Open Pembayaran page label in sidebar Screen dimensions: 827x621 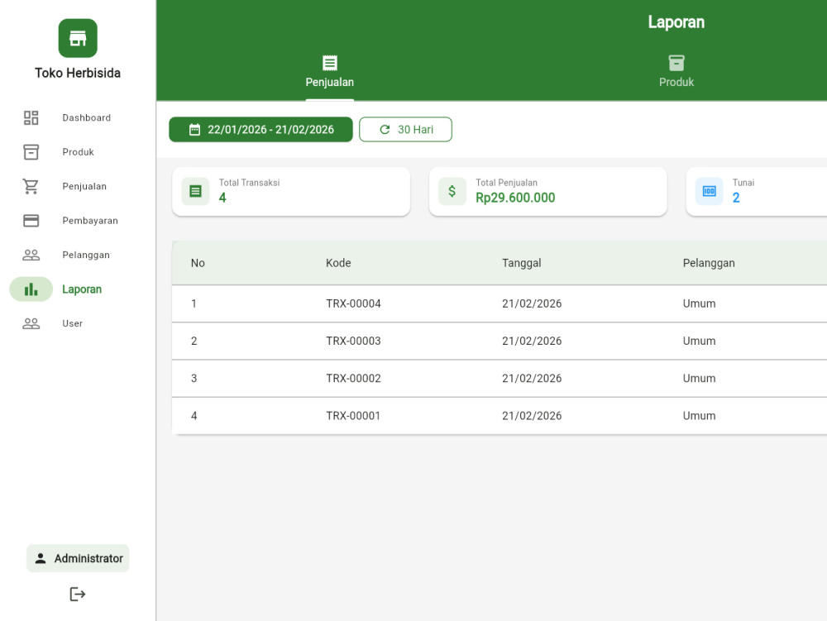[x=90, y=220]
